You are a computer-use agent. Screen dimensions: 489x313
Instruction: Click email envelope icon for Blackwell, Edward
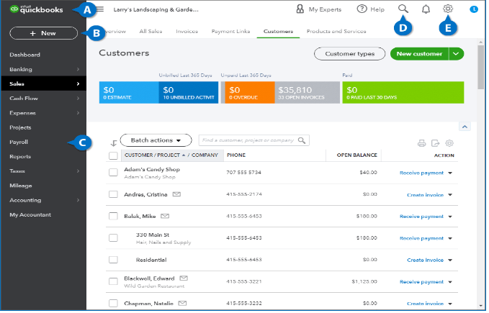pyautogui.click(x=184, y=279)
